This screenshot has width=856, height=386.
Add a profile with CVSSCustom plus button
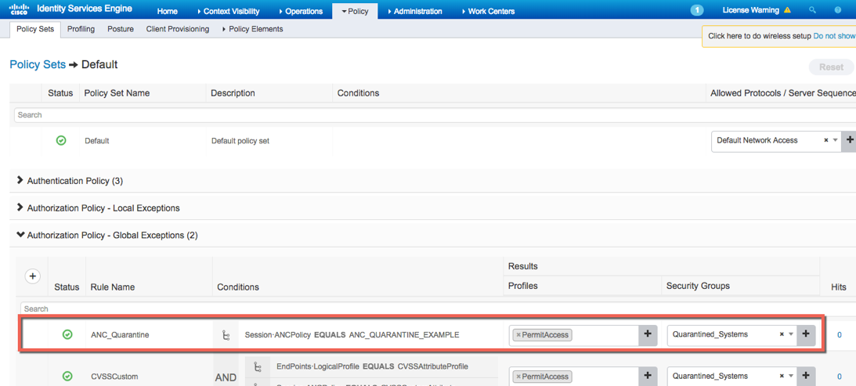(648, 376)
